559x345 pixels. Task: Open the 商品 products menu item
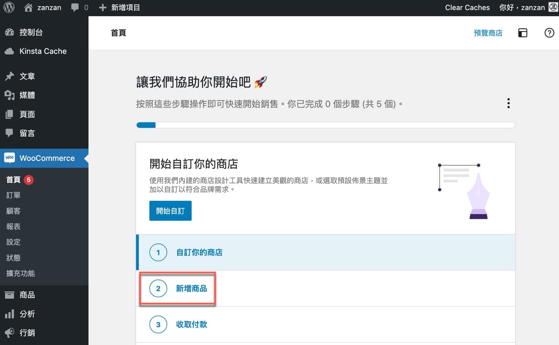(44, 295)
